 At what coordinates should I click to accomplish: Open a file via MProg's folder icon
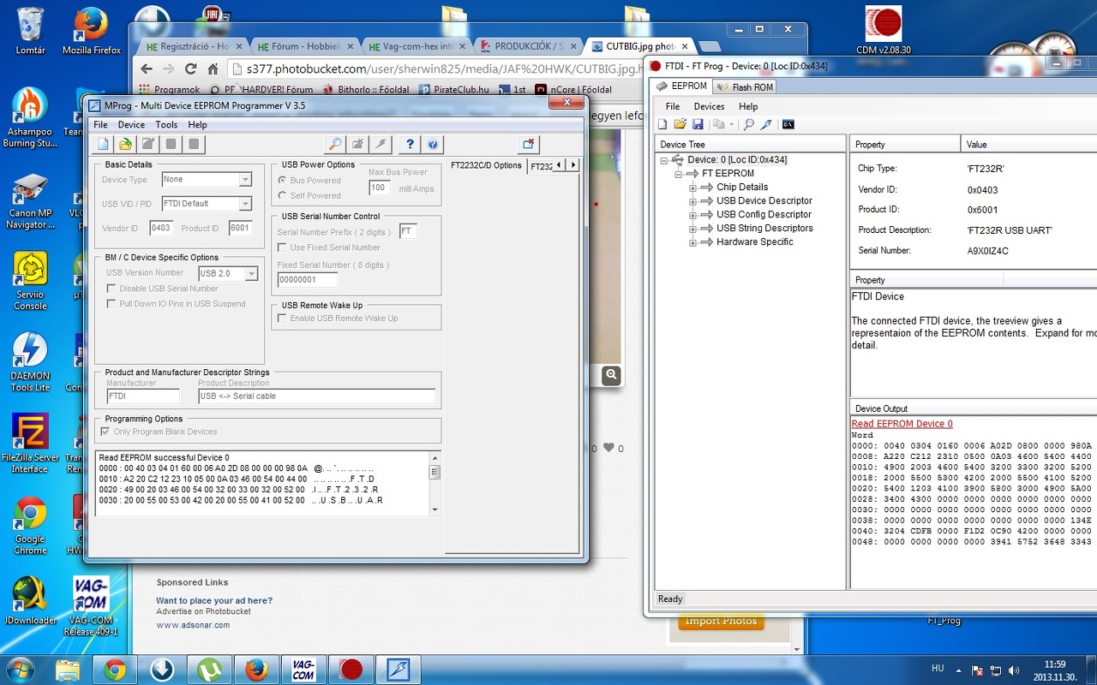pyautogui.click(x=126, y=144)
